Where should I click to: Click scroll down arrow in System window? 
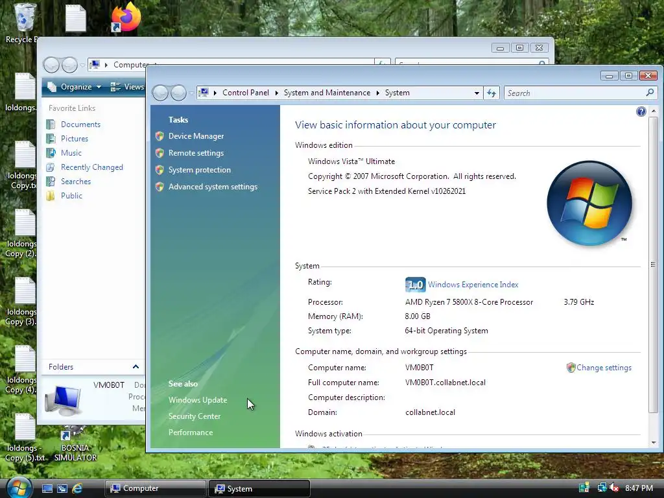(x=654, y=443)
